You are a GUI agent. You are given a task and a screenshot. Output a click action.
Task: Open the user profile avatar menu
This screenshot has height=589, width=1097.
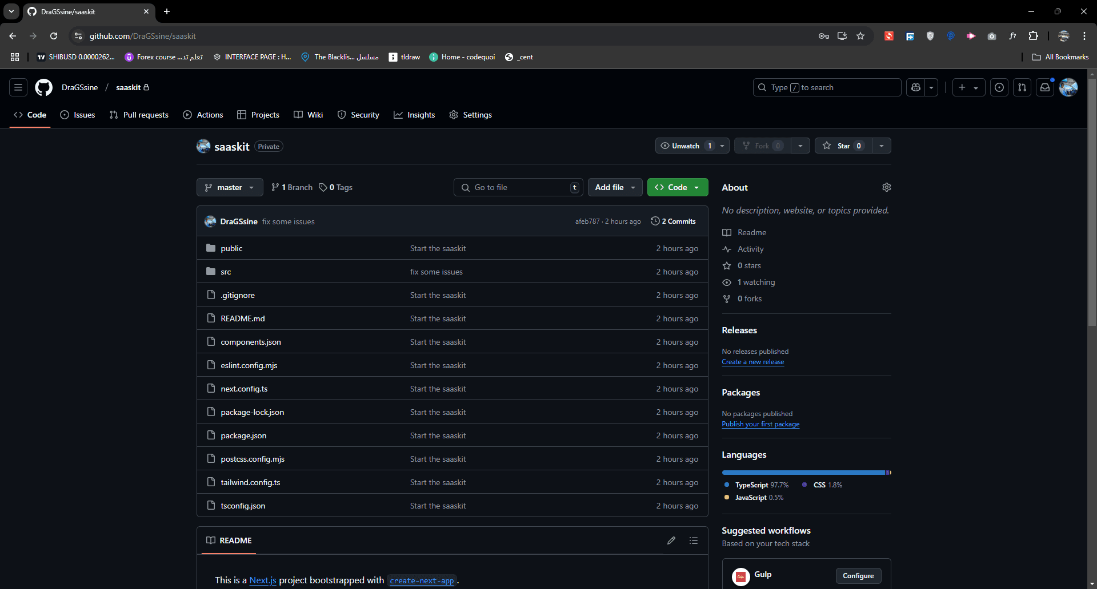(1068, 87)
